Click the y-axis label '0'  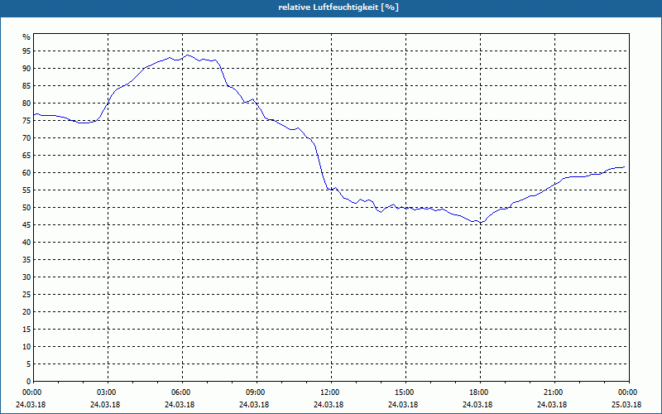click(x=28, y=382)
